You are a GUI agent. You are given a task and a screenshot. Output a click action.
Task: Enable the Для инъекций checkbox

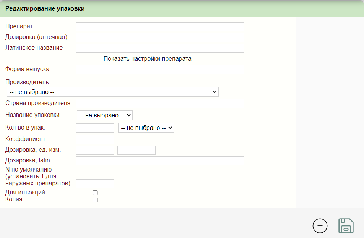pos(95,193)
